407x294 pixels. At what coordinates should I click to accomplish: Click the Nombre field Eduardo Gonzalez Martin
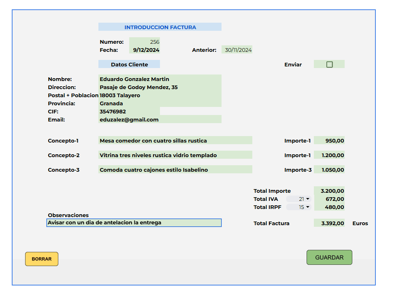pos(160,79)
